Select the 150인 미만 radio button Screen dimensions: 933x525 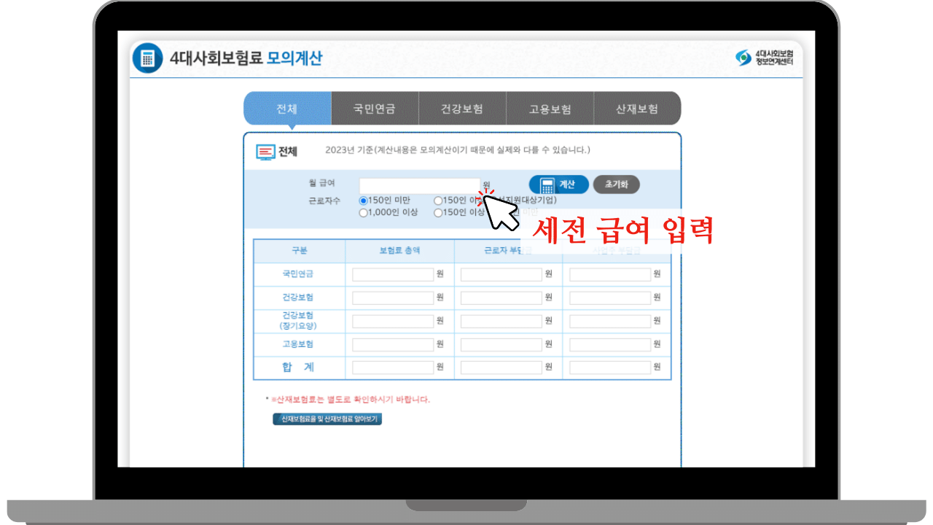363,201
